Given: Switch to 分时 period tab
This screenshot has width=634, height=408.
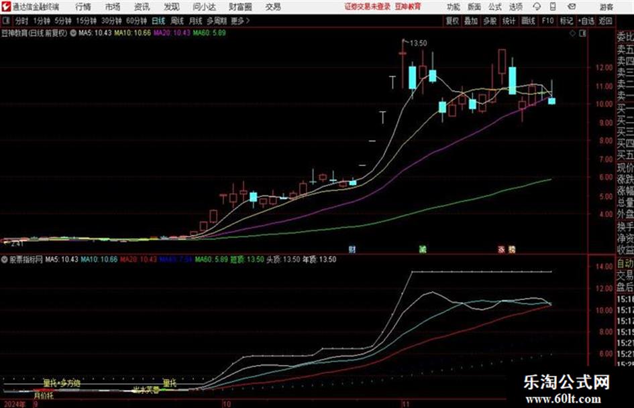Looking at the screenshot, I should click(x=22, y=21).
